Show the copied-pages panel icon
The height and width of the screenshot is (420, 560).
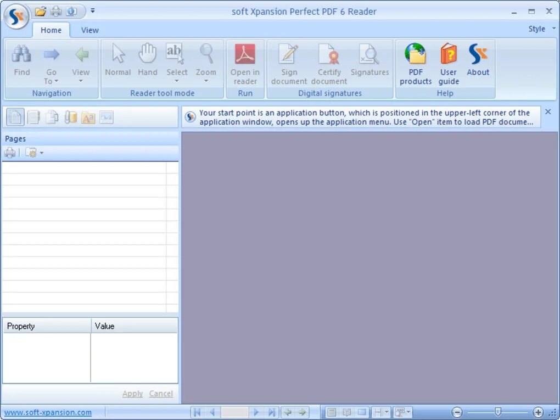(52, 117)
